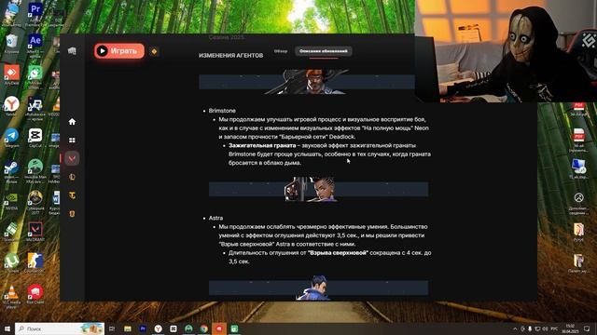Image resolution: width=597 pixels, height=335 pixels.
Task: Click the Astra bullet text
Action: click(x=215, y=218)
